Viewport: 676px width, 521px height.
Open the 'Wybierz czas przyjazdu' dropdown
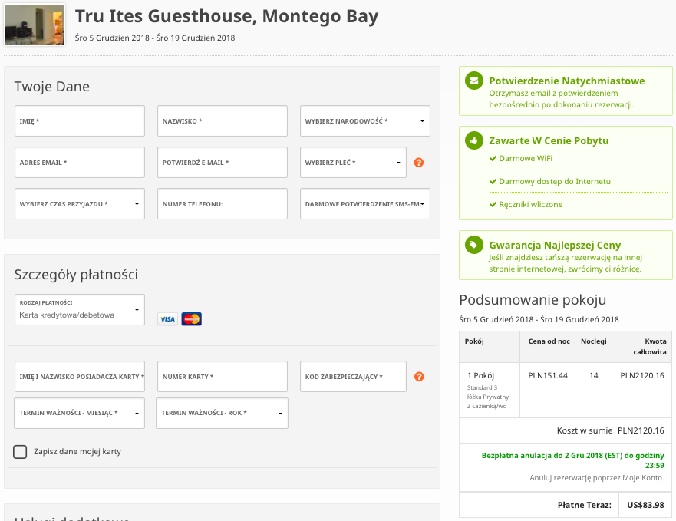tap(79, 204)
